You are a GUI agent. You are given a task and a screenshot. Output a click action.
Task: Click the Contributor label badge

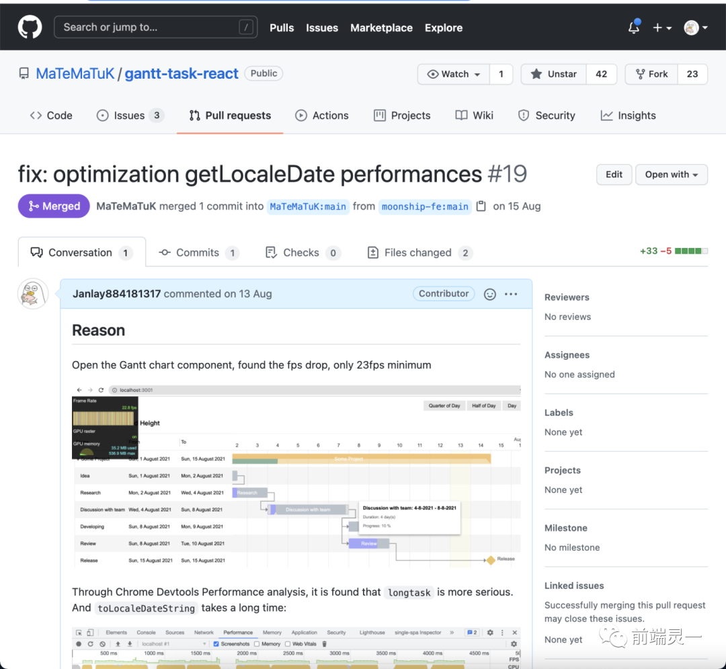[x=444, y=294]
